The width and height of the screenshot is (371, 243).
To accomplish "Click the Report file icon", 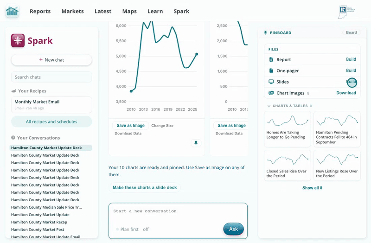I will click(x=271, y=59).
